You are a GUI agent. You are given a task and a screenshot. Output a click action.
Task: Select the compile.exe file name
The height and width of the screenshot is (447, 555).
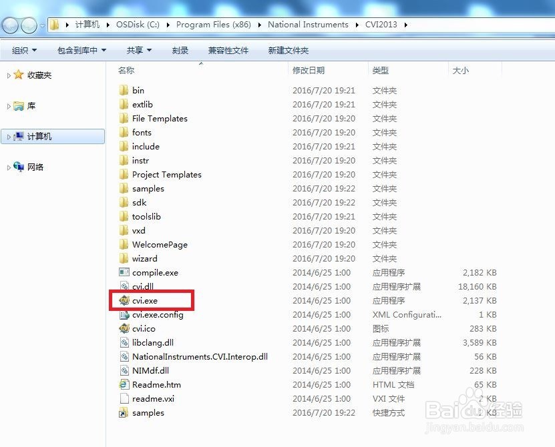tap(155, 273)
